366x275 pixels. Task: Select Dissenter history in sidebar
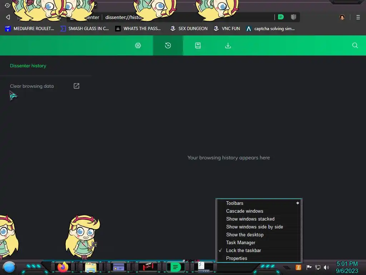tap(28, 66)
